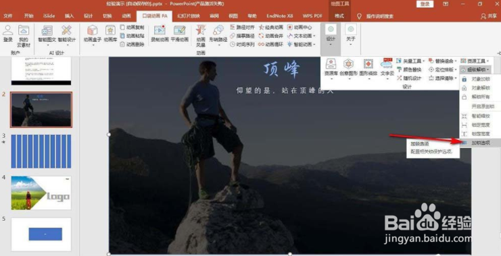This screenshot has height=256, width=501.
Task: Click the 登录 account icon in the ribbon
Action: click(x=8, y=34)
